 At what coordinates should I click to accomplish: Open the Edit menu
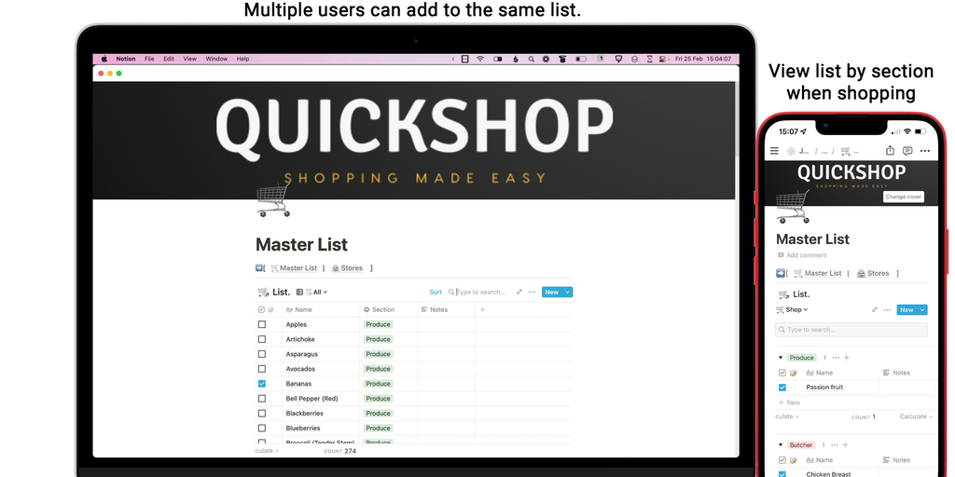[x=169, y=59]
